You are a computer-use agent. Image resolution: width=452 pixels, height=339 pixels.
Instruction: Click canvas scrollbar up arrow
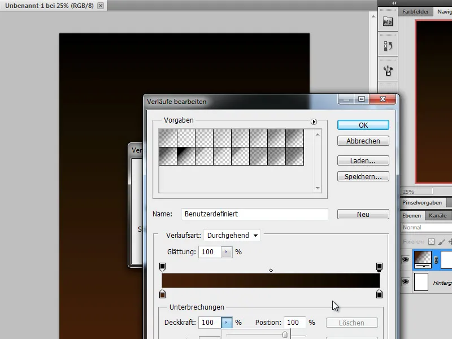coord(373,16)
